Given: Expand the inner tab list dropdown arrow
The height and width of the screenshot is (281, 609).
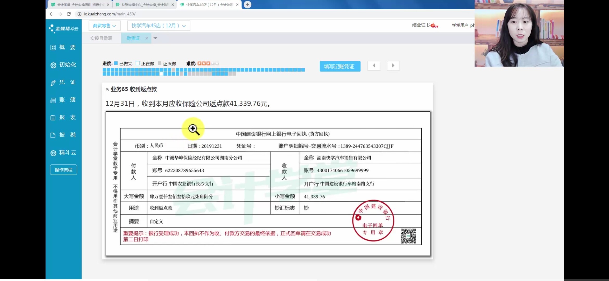Looking at the screenshot, I should pyautogui.click(x=155, y=38).
